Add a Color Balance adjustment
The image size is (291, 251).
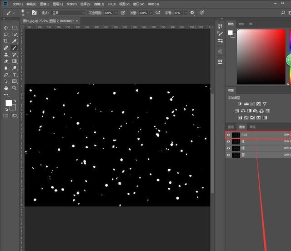point(243,111)
